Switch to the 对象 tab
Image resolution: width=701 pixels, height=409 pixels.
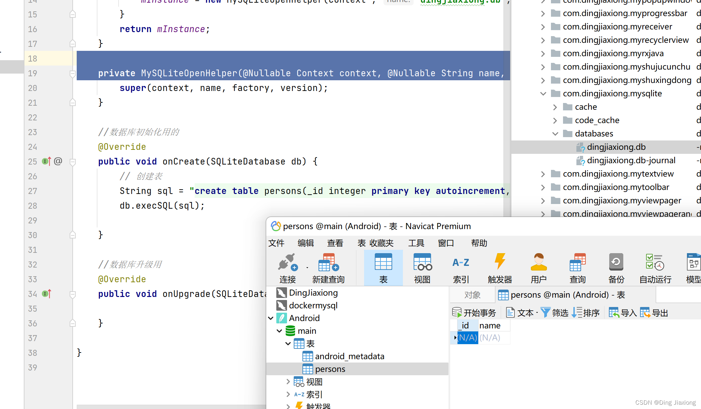coord(473,295)
